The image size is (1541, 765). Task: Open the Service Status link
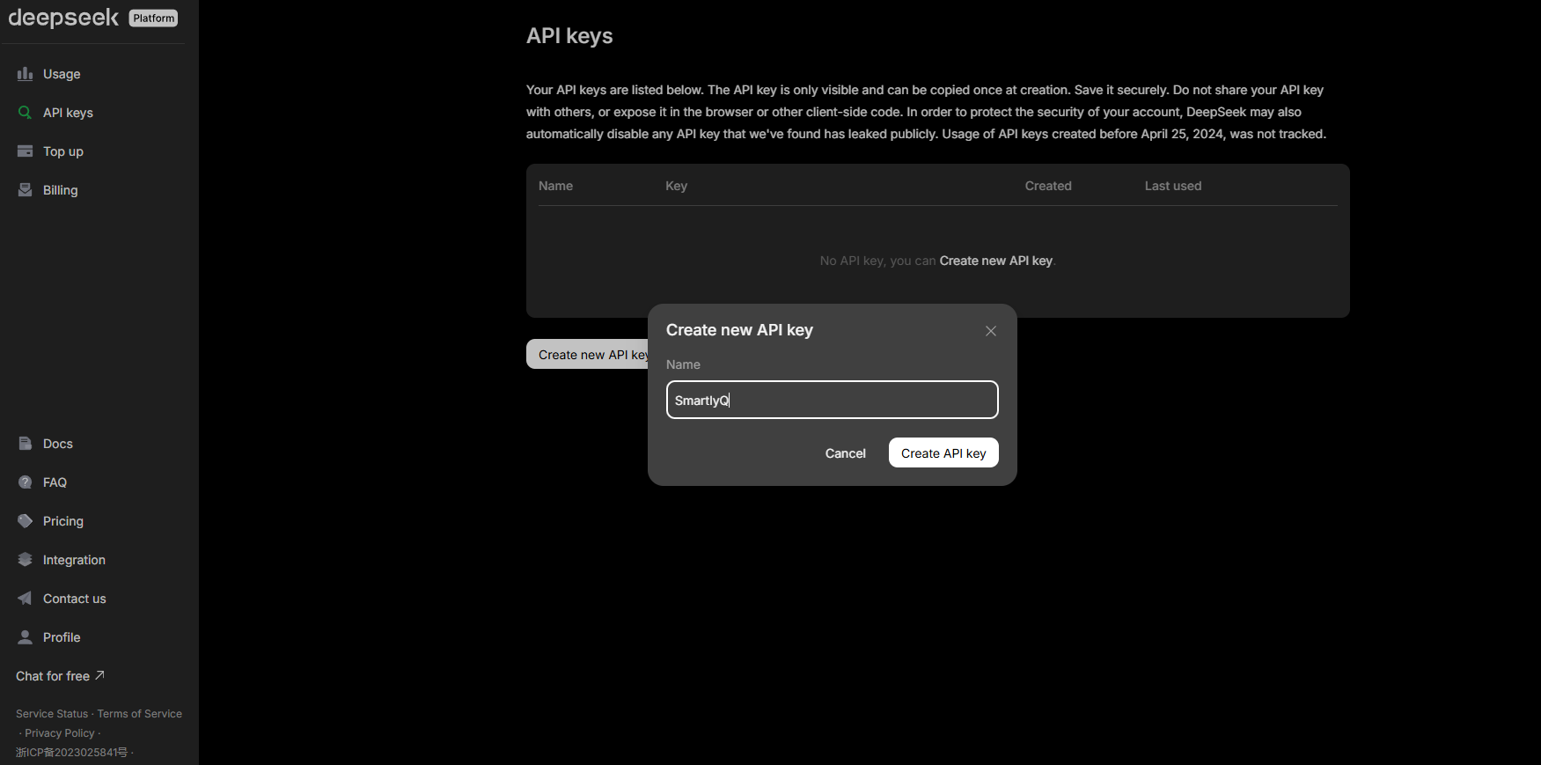click(x=52, y=714)
